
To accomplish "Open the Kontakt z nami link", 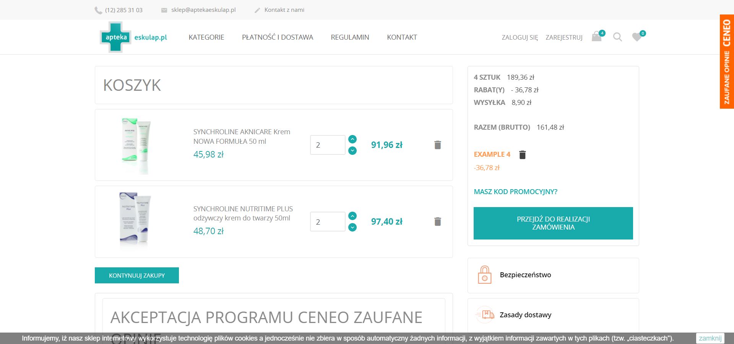I will pos(284,10).
